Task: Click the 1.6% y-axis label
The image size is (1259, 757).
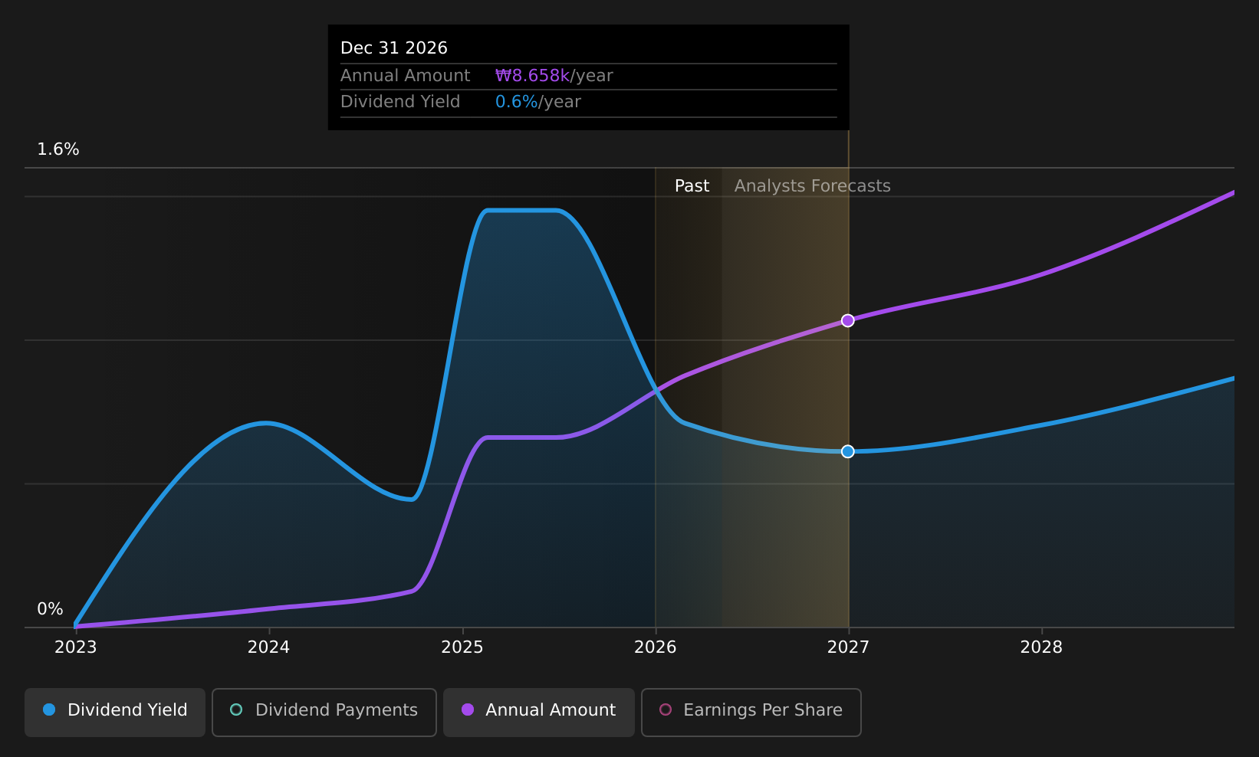Action: (58, 149)
